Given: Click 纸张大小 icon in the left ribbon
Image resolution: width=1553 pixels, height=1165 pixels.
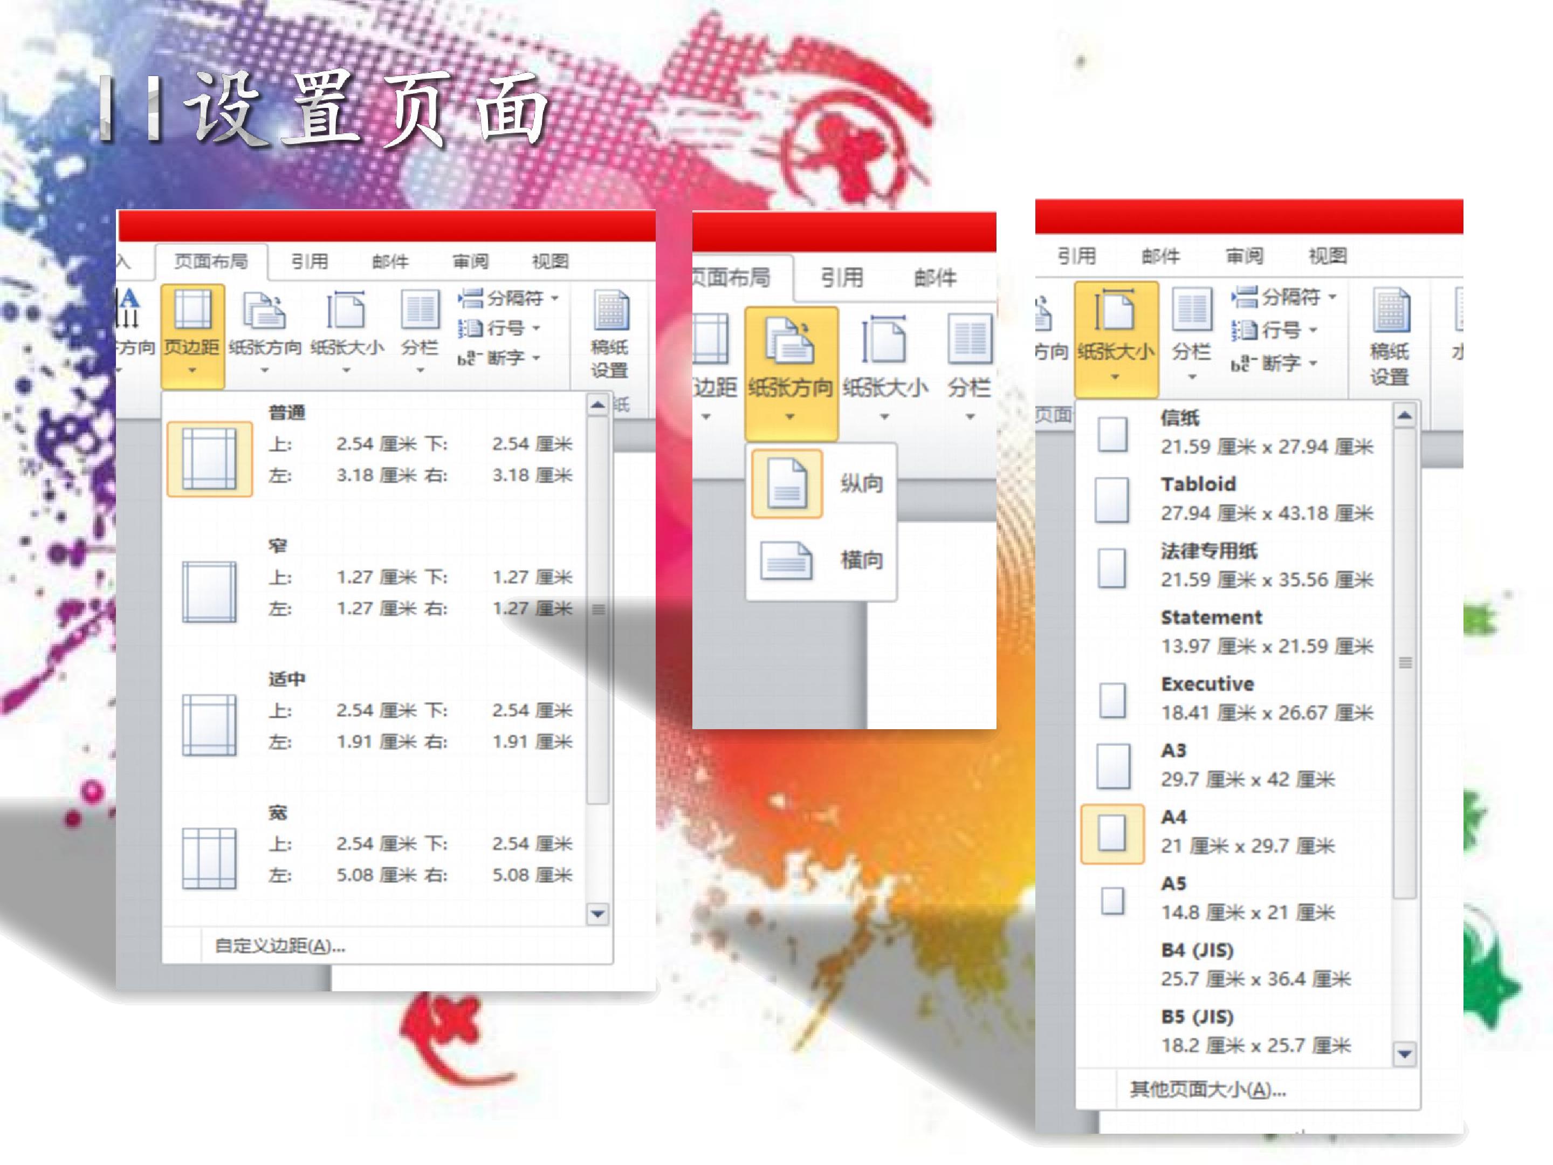Looking at the screenshot, I should tap(346, 310).
